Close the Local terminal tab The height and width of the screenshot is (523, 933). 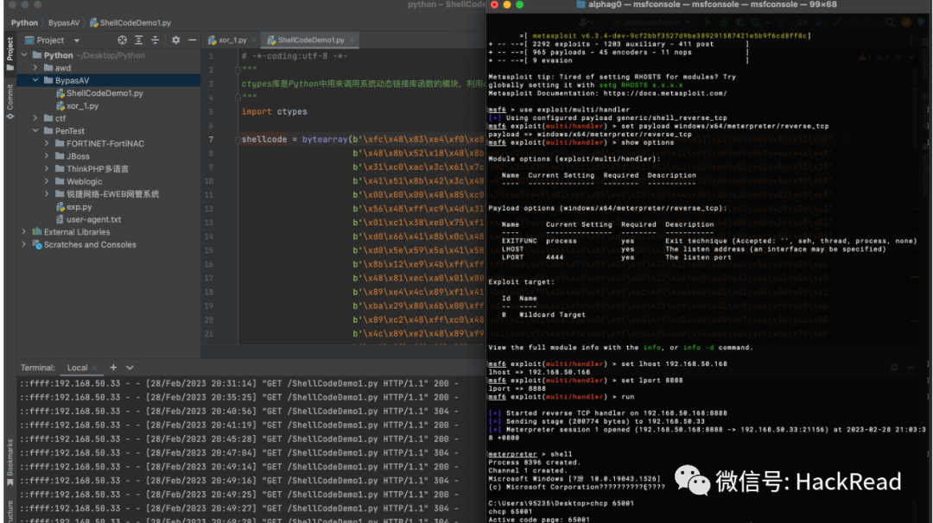click(95, 368)
